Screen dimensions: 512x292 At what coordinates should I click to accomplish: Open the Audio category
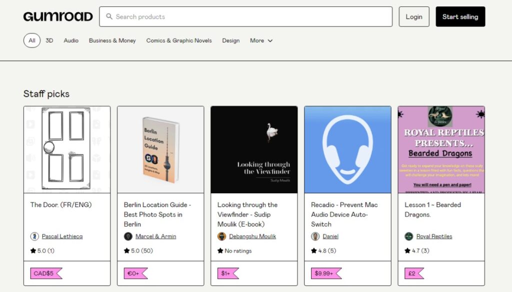pos(71,40)
